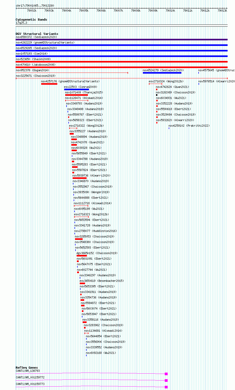Select nsv5976514 (Almarri2020) label
Screen dimensions: 235x390
[x=217, y=81]
